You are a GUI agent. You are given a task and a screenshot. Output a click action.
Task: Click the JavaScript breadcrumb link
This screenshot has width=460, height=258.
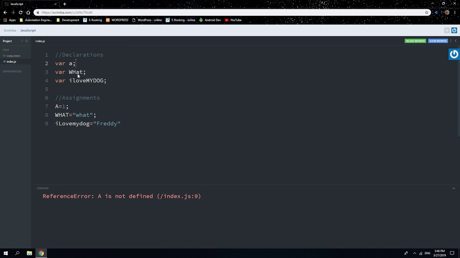(28, 30)
